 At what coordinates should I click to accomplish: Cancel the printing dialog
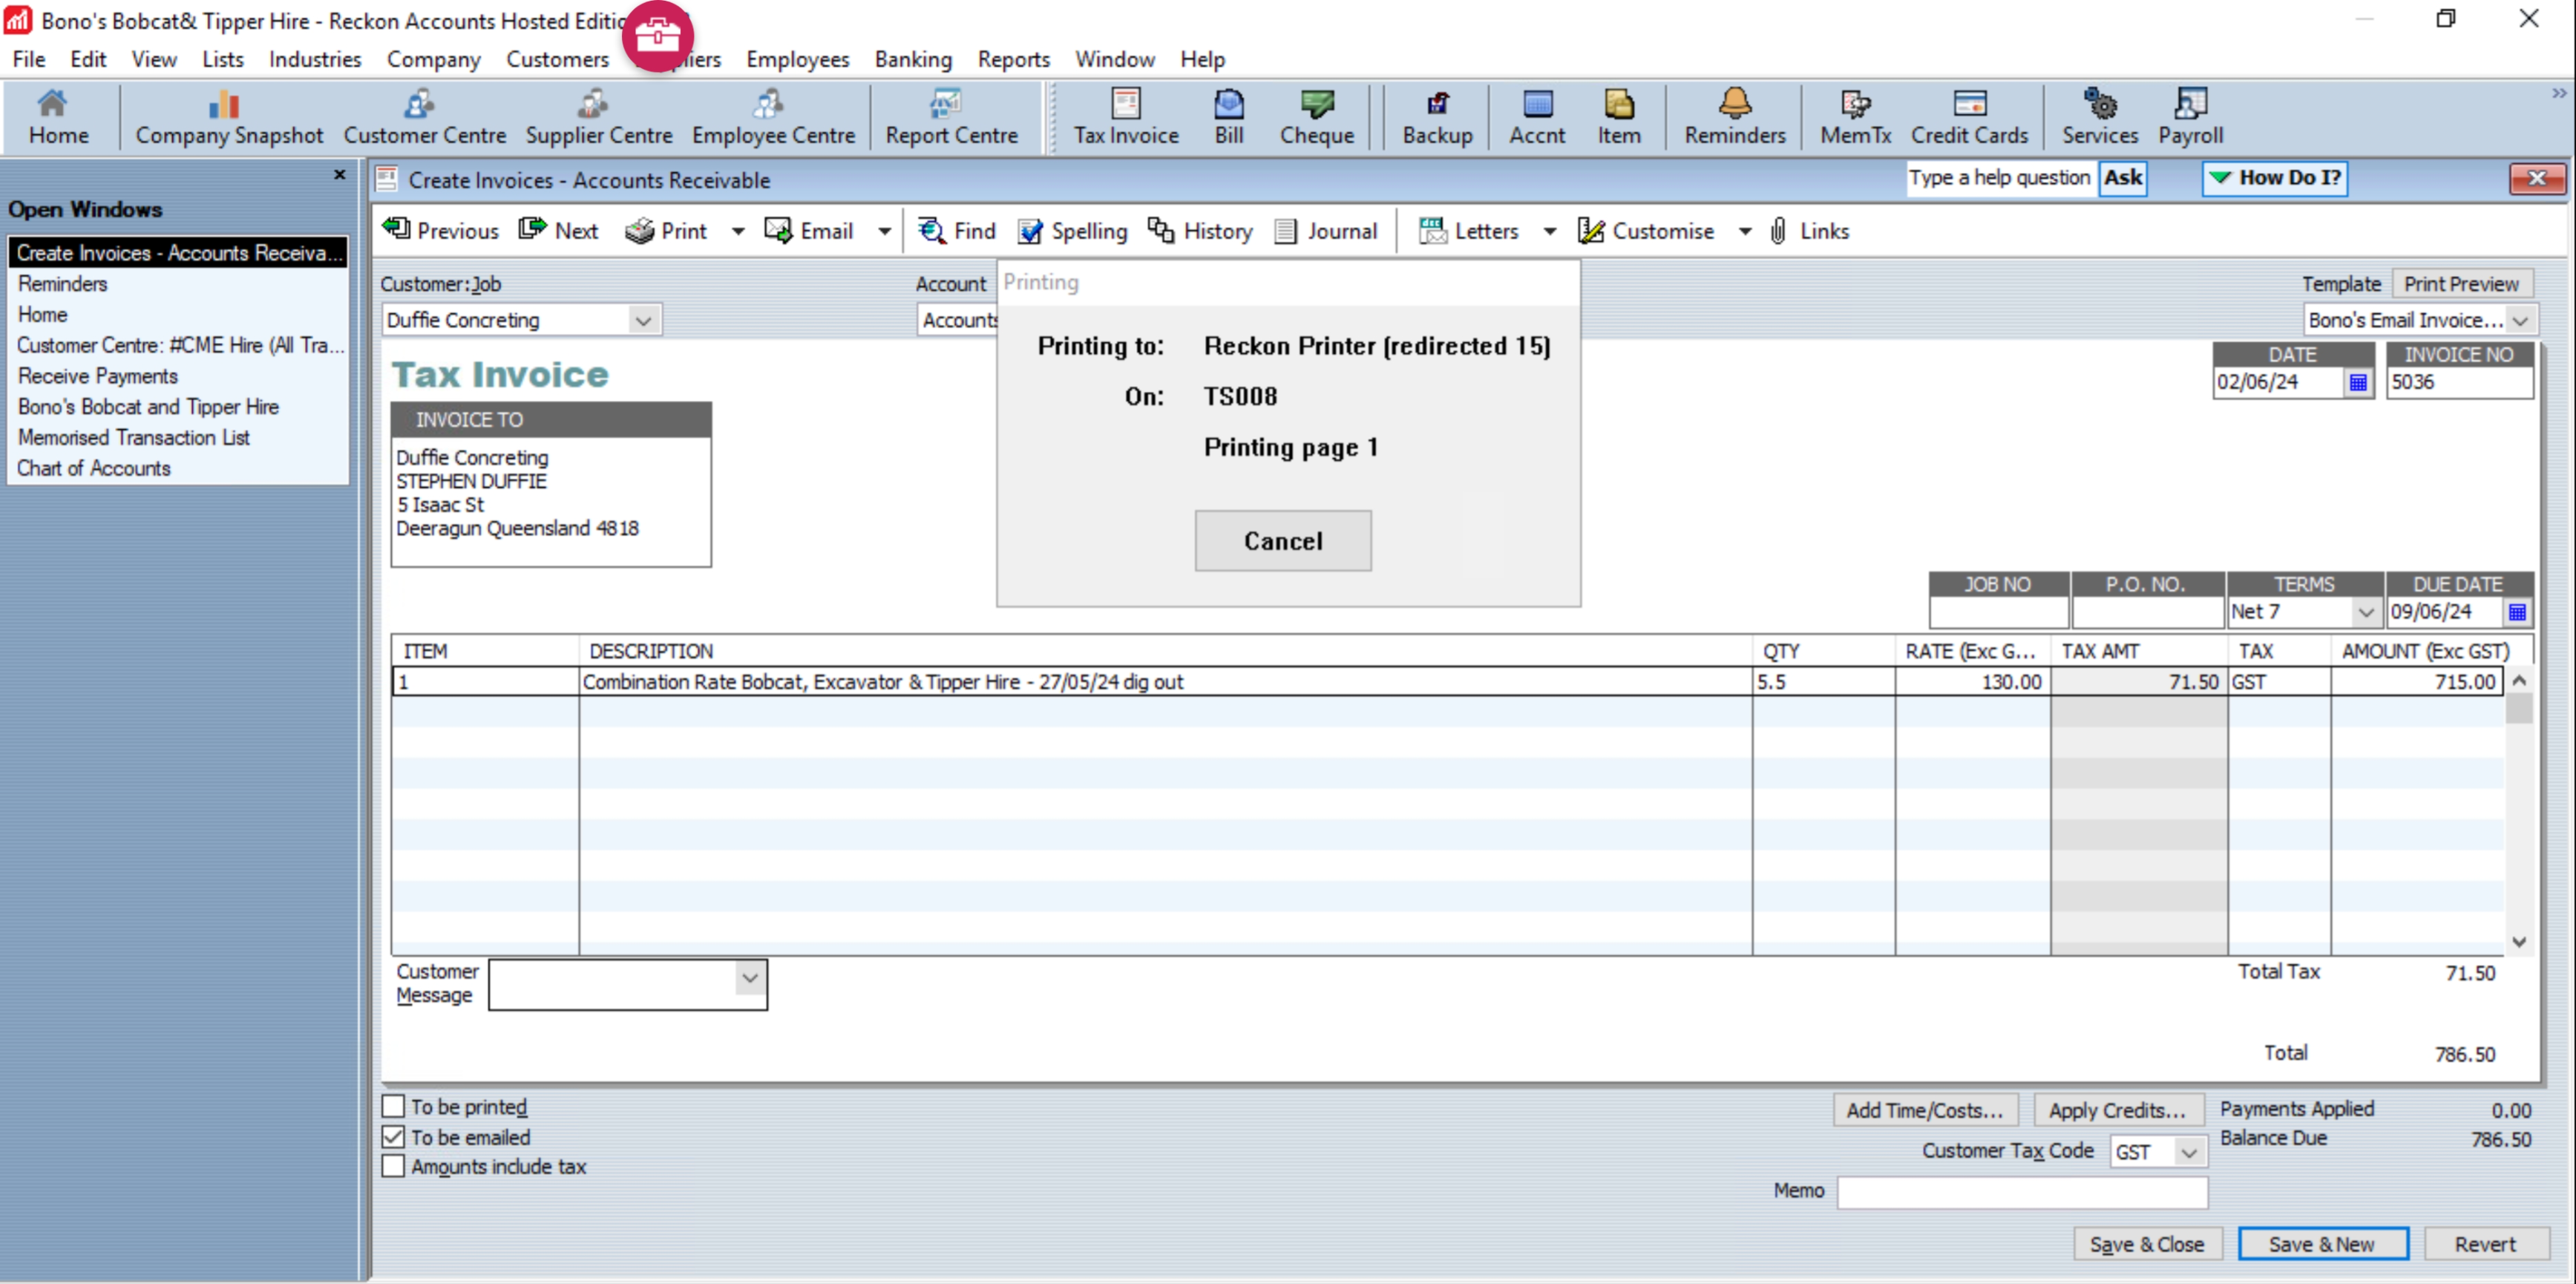1283,541
